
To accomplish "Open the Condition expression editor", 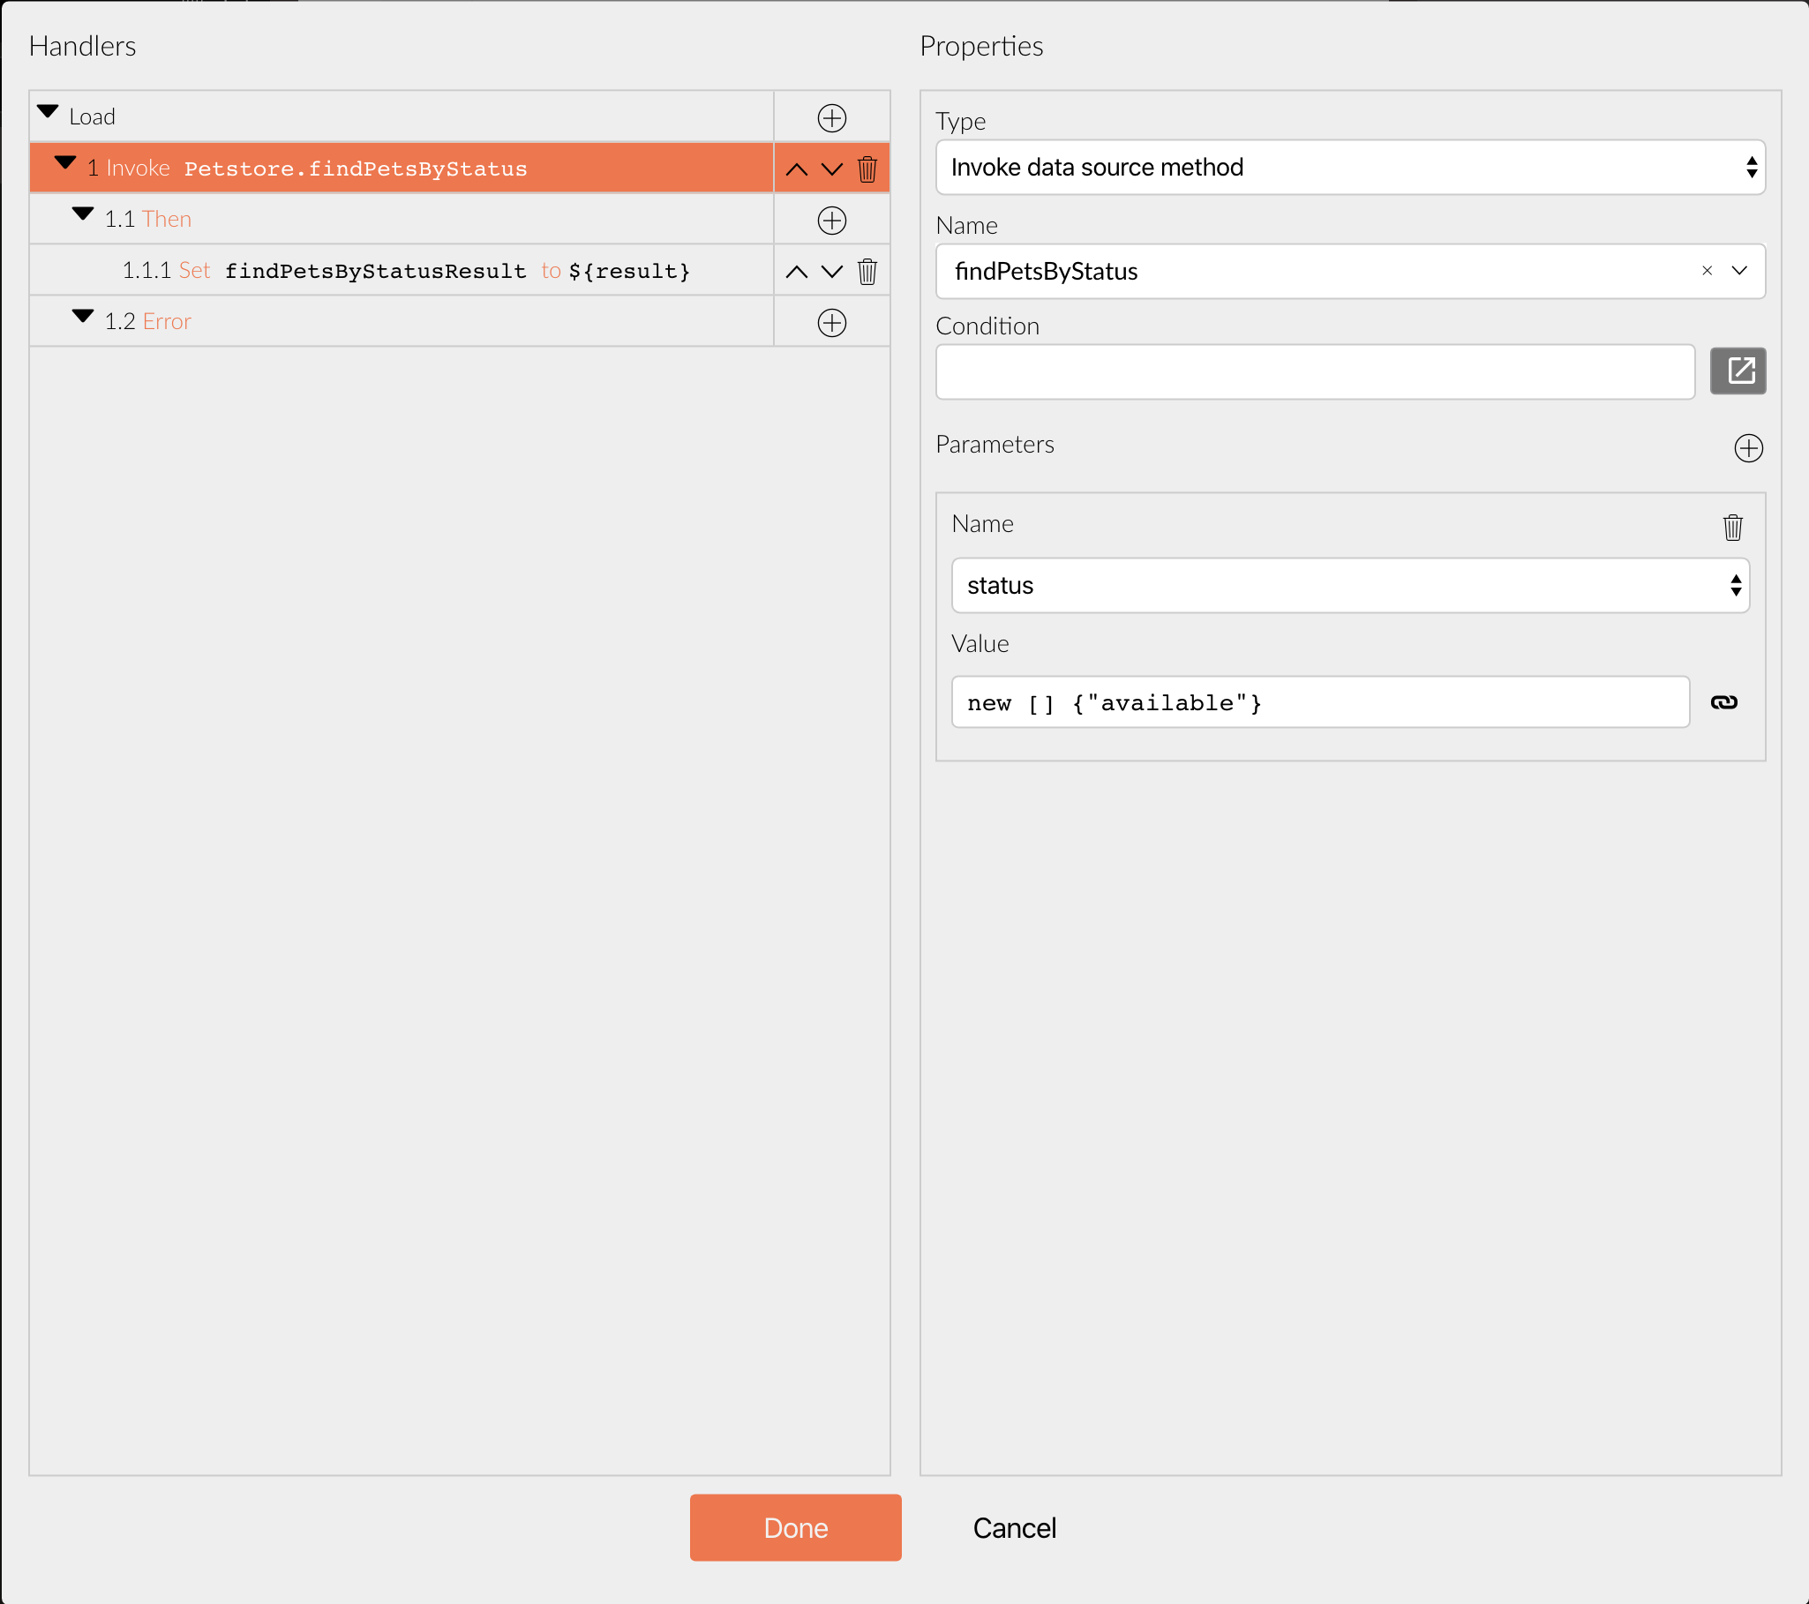I will 1737,371.
